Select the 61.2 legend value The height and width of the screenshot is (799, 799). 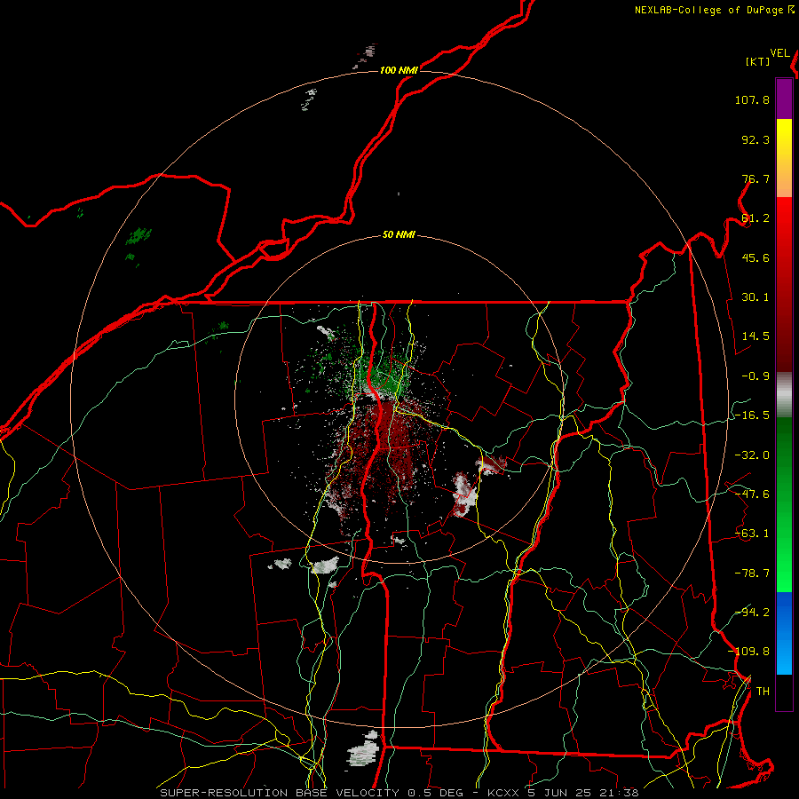click(x=755, y=218)
